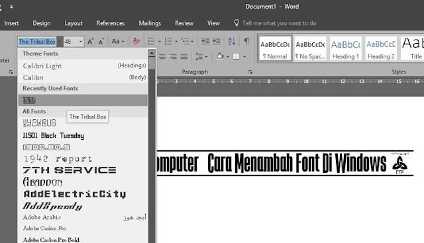Open the Customize Quick Access Toolbar arrow

[11, 7]
